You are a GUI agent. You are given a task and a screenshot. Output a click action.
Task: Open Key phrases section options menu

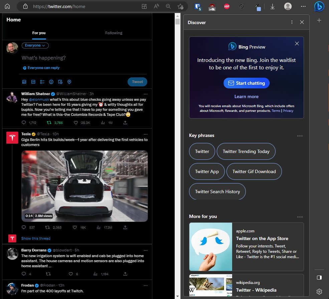pos(300,136)
